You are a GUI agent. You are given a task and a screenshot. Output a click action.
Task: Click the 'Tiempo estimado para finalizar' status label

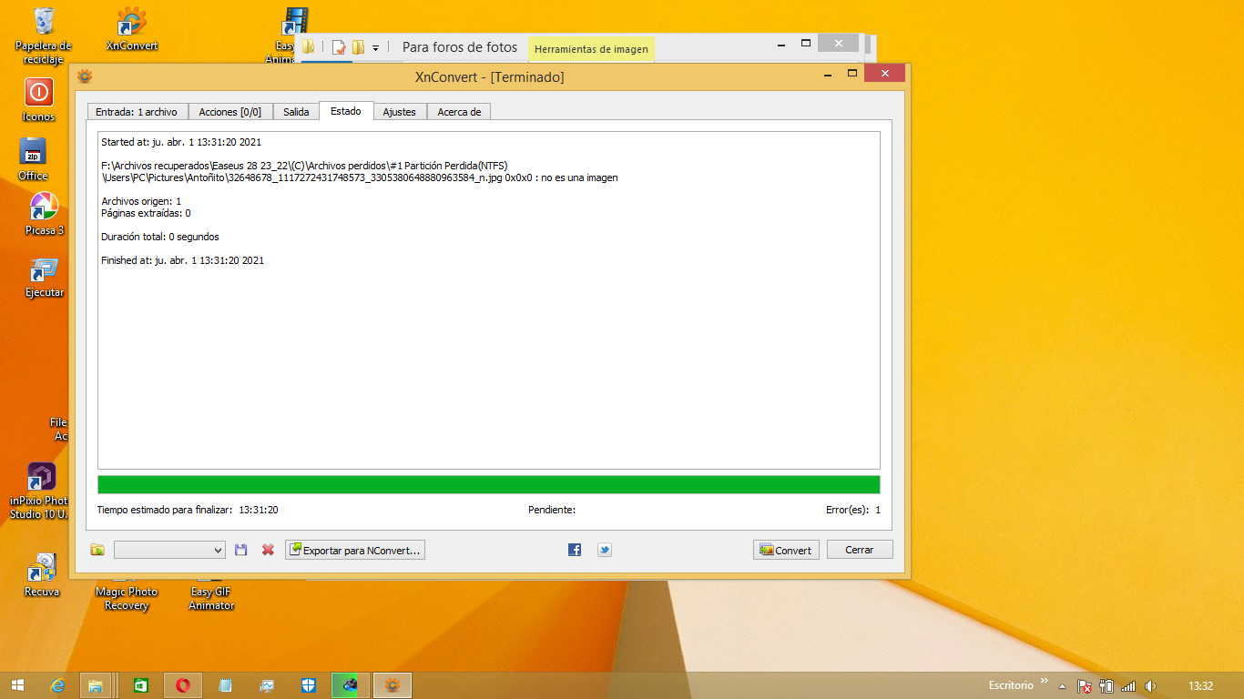[165, 511]
